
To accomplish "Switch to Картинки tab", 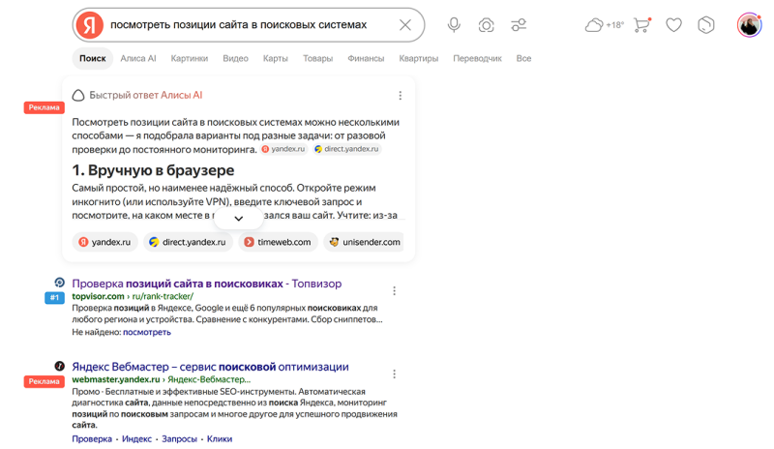I will pos(189,58).
